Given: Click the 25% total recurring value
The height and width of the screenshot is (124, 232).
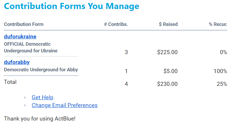Looking at the screenshot, I should 222,84.
